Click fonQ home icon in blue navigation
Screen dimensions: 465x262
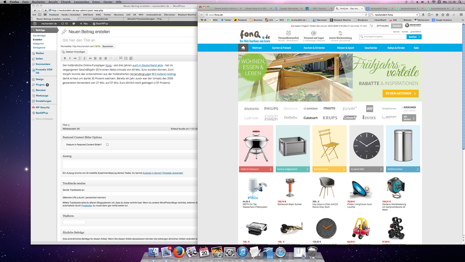[243, 48]
